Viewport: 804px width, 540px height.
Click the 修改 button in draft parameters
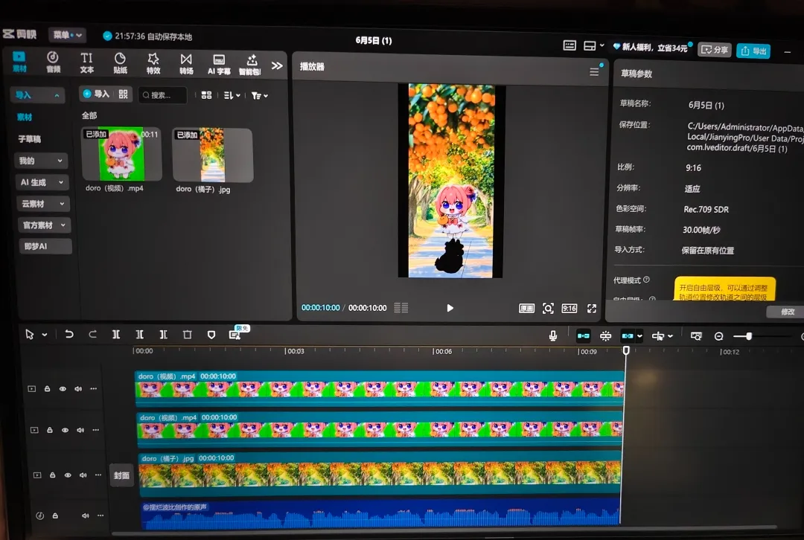(788, 312)
